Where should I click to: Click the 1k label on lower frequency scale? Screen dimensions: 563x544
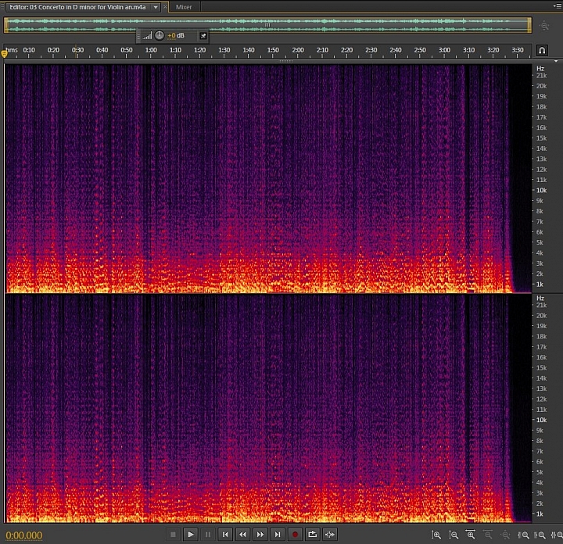[540, 514]
